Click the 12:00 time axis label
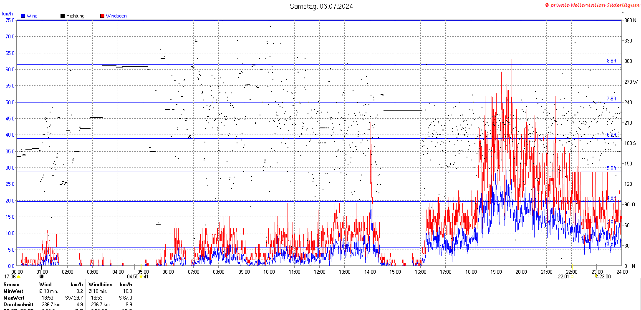The image size is (641, 310). [x=320, y=272]
